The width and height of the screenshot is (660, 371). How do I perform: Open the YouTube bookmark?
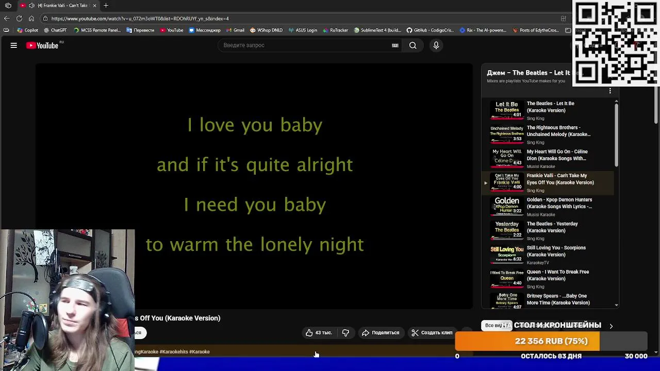[172, 30]
